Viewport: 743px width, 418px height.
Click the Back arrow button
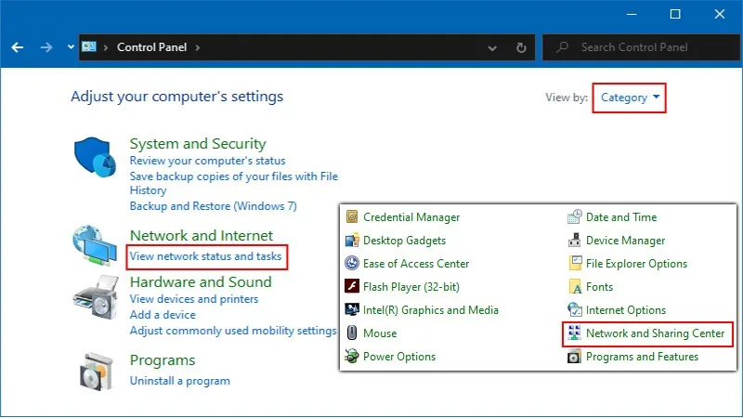17,47
